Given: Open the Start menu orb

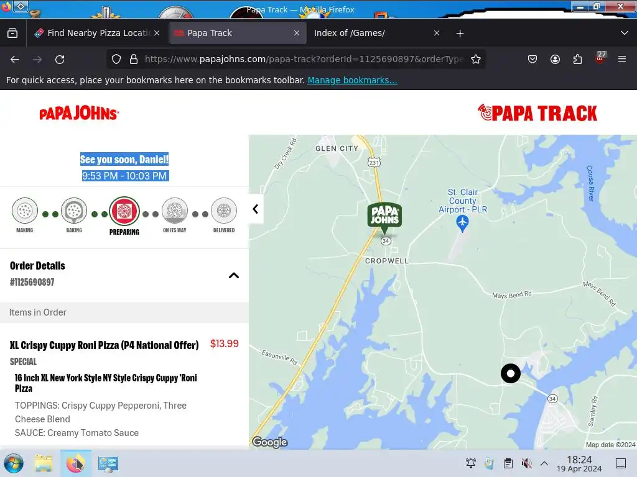Looking at the screenshot, I should pos(14,463).
